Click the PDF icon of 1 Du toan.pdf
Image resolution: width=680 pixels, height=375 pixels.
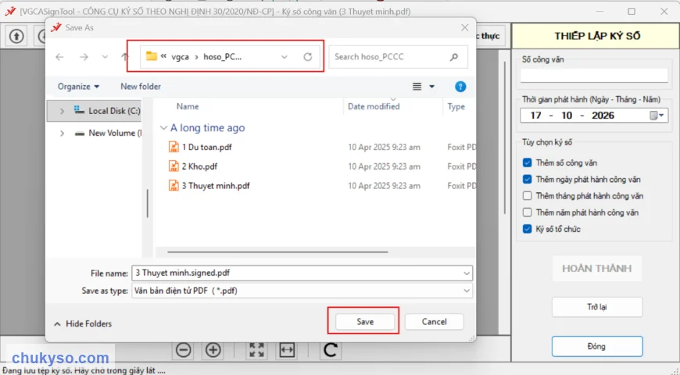coord(174,147)
